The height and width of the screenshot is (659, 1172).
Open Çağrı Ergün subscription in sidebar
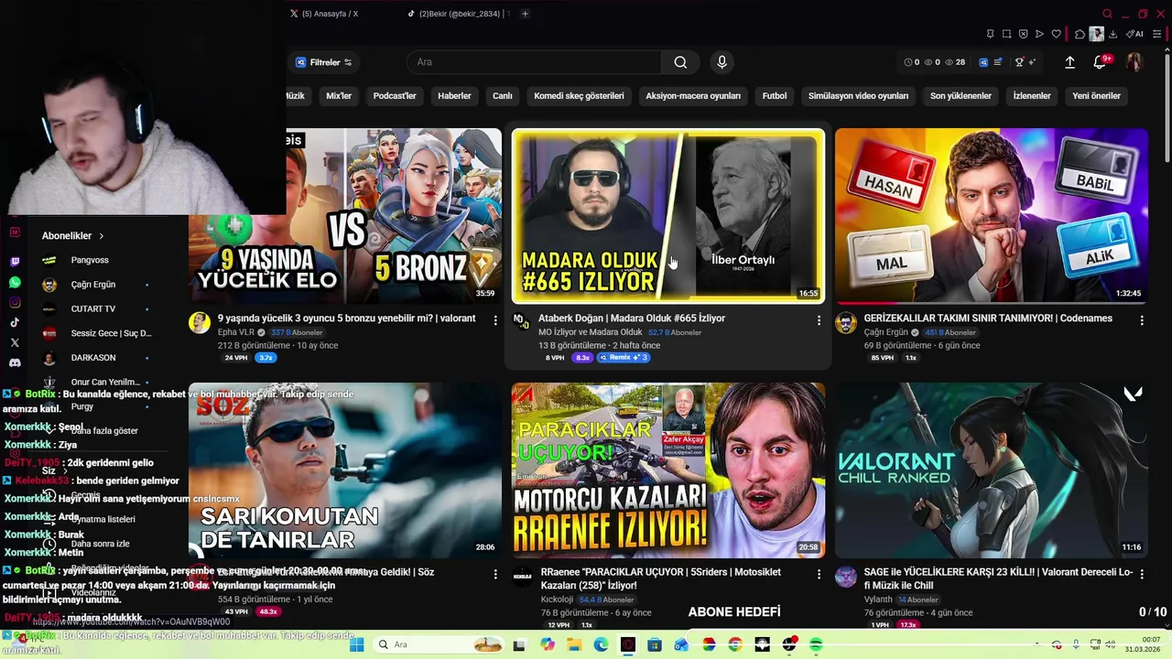click(93, 285)
